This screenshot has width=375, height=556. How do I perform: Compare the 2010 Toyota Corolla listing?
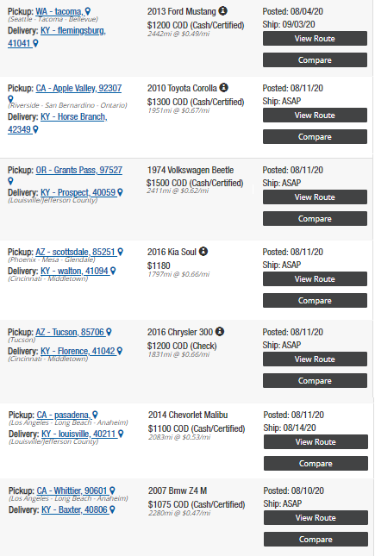point(315,136)
